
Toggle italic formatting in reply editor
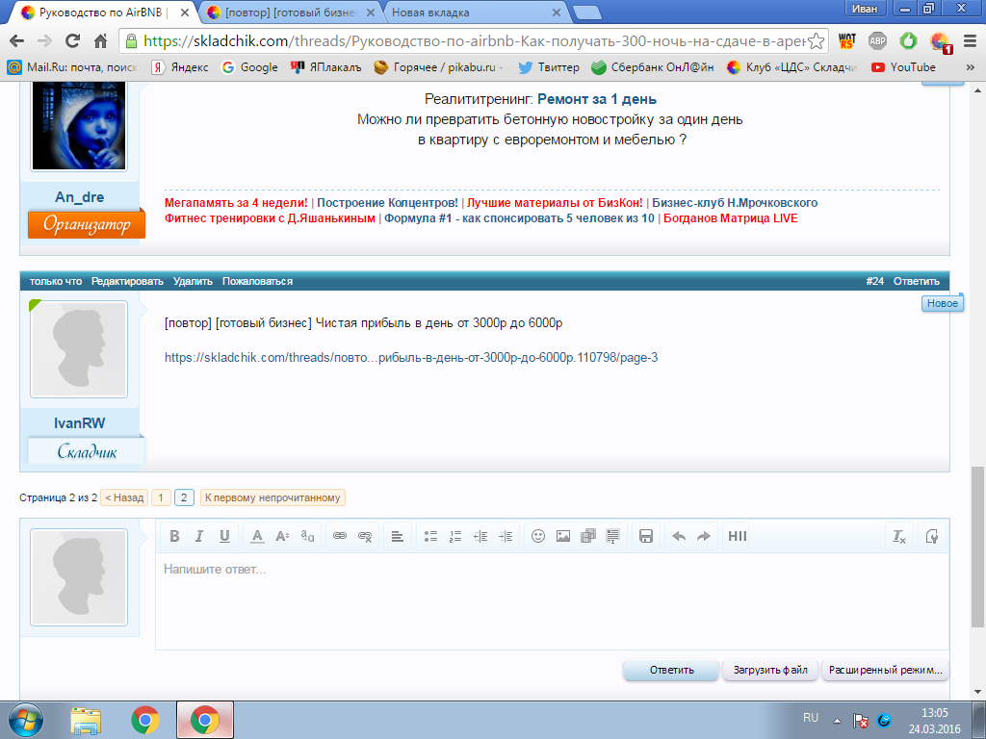click(199, 536)
